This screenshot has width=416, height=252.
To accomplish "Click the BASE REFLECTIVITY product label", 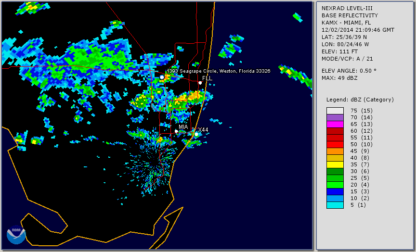I will (x=350, y=15).
